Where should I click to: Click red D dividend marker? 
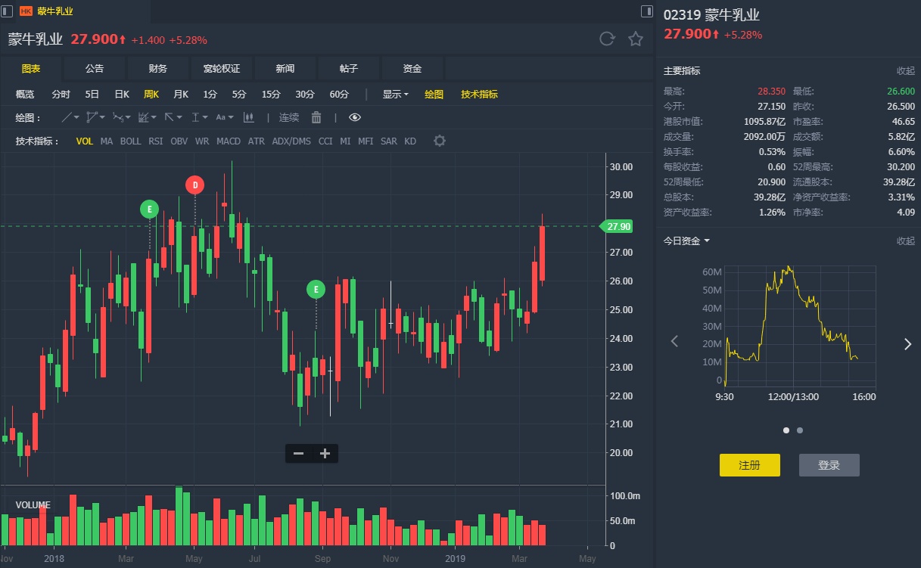(x=195, y=184)
